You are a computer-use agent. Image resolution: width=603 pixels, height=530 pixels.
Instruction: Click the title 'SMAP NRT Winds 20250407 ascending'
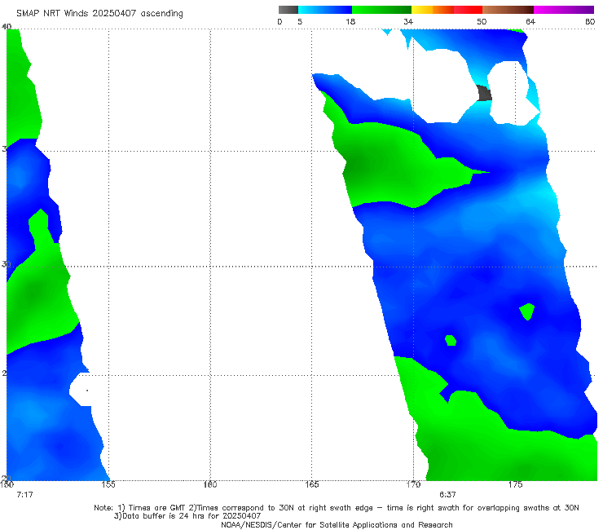click(x=99, y=14)
